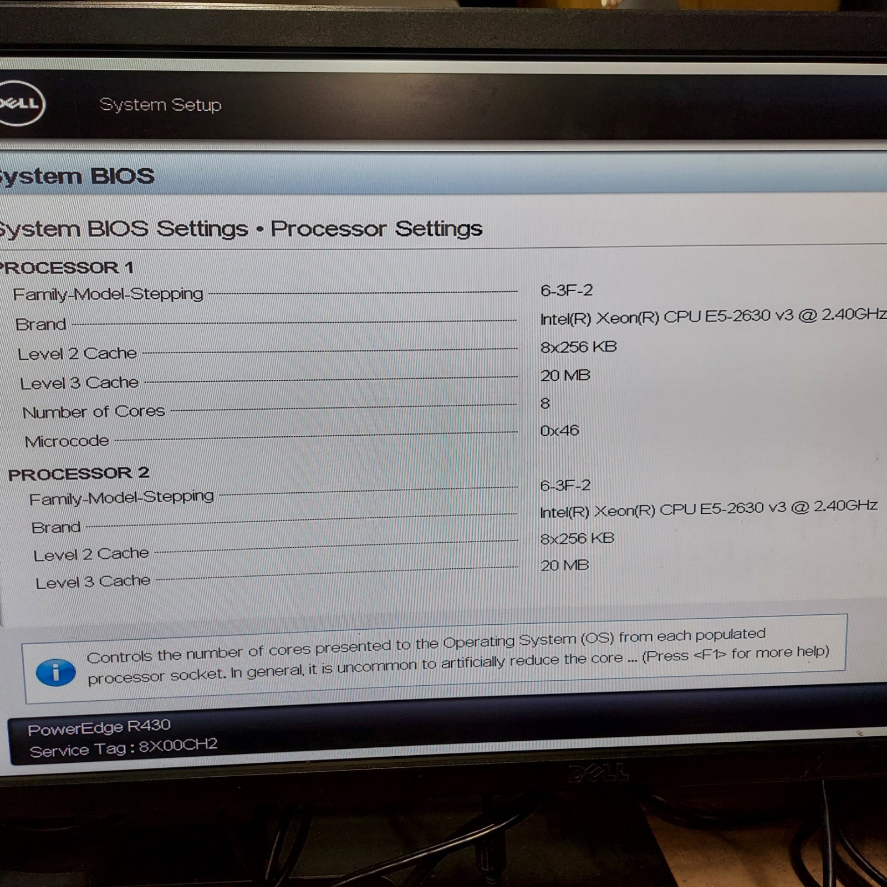Click the System BIOS Settings breadcrumb text
Image resolution: width=887 pixels, height=887 pixels.
123,228
